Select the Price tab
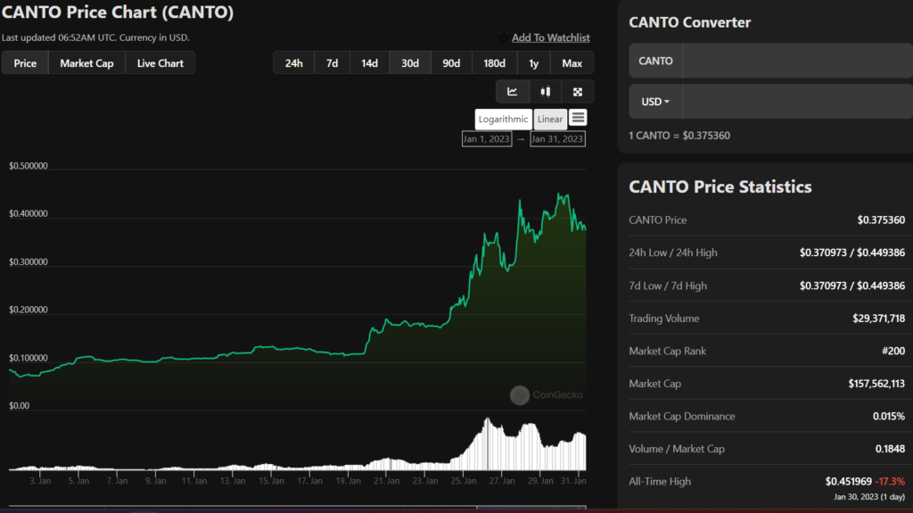 pos(25,63)
